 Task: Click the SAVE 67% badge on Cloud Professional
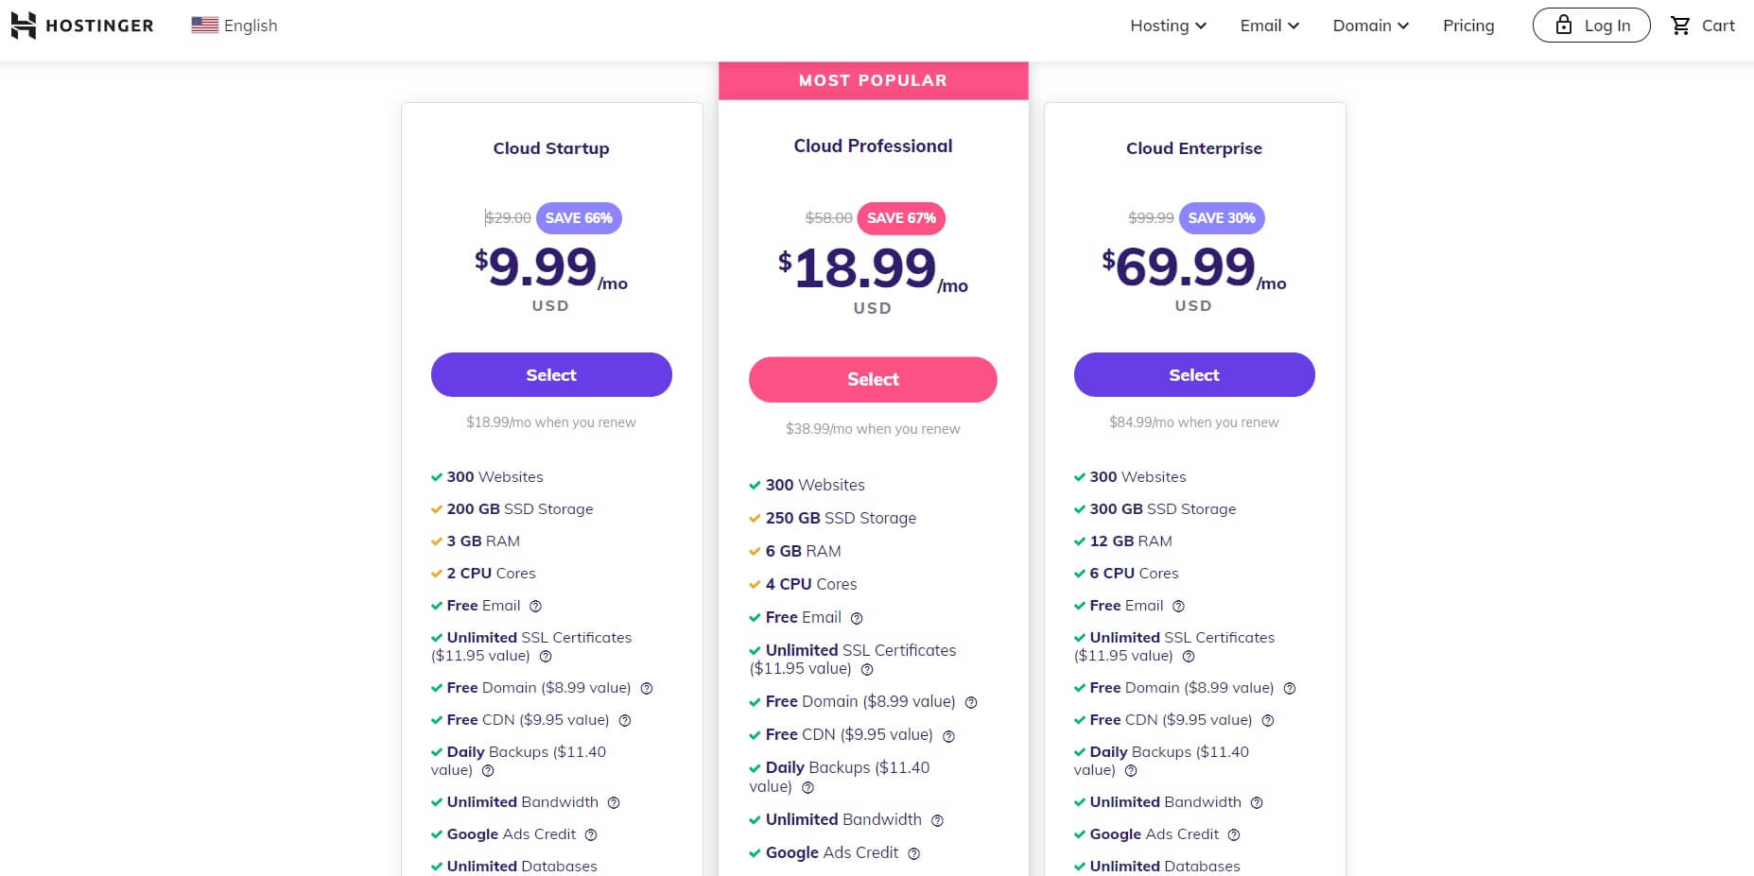tap(901, 218)
